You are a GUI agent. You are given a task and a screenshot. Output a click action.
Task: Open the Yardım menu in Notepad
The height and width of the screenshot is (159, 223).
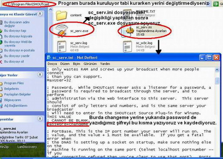[x=105, y=64]
